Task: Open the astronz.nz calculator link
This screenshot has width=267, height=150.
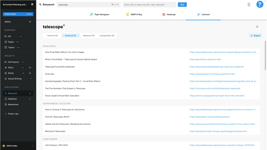Action: [x=217, y=96]
